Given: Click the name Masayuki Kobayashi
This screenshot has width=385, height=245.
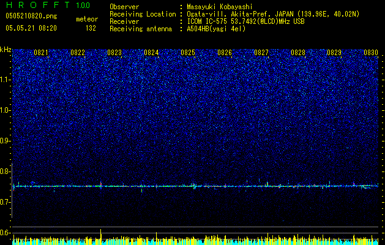Looking at the screenshot, I should point(220,7).
